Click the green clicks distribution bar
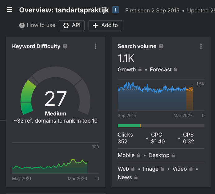The image size is (215, 194). 129,126
